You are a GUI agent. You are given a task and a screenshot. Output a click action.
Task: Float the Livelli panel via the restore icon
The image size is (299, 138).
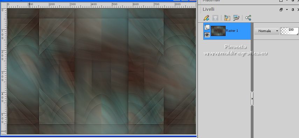(x=281, y=9)
